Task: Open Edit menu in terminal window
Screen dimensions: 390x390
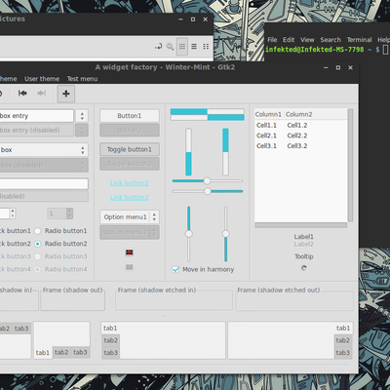Action: click(x=289, y=40)
